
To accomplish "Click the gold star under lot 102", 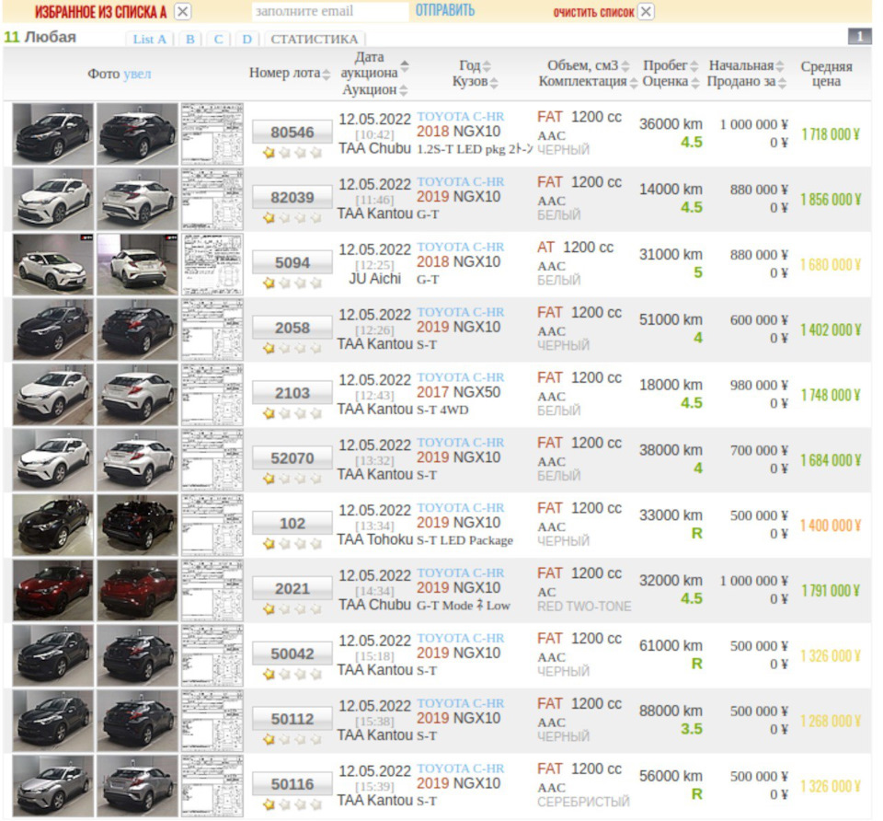I will pyautogui.click(x=269, y=544).
